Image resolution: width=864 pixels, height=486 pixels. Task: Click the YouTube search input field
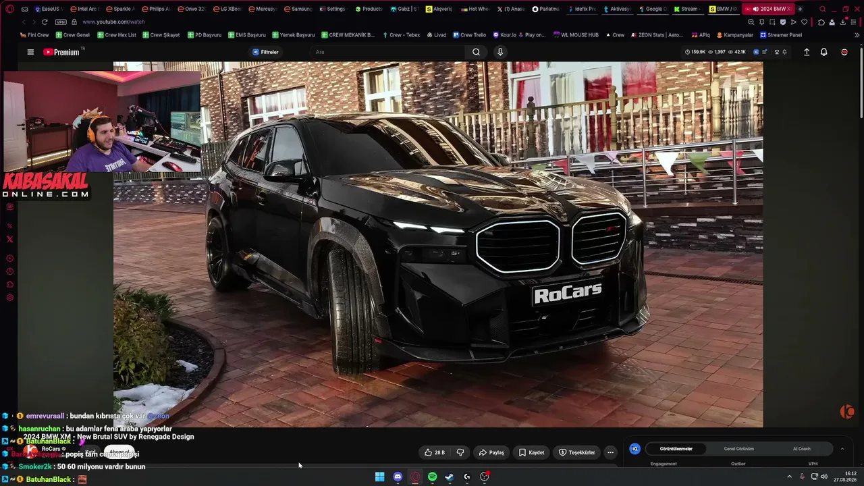(388, 52)
